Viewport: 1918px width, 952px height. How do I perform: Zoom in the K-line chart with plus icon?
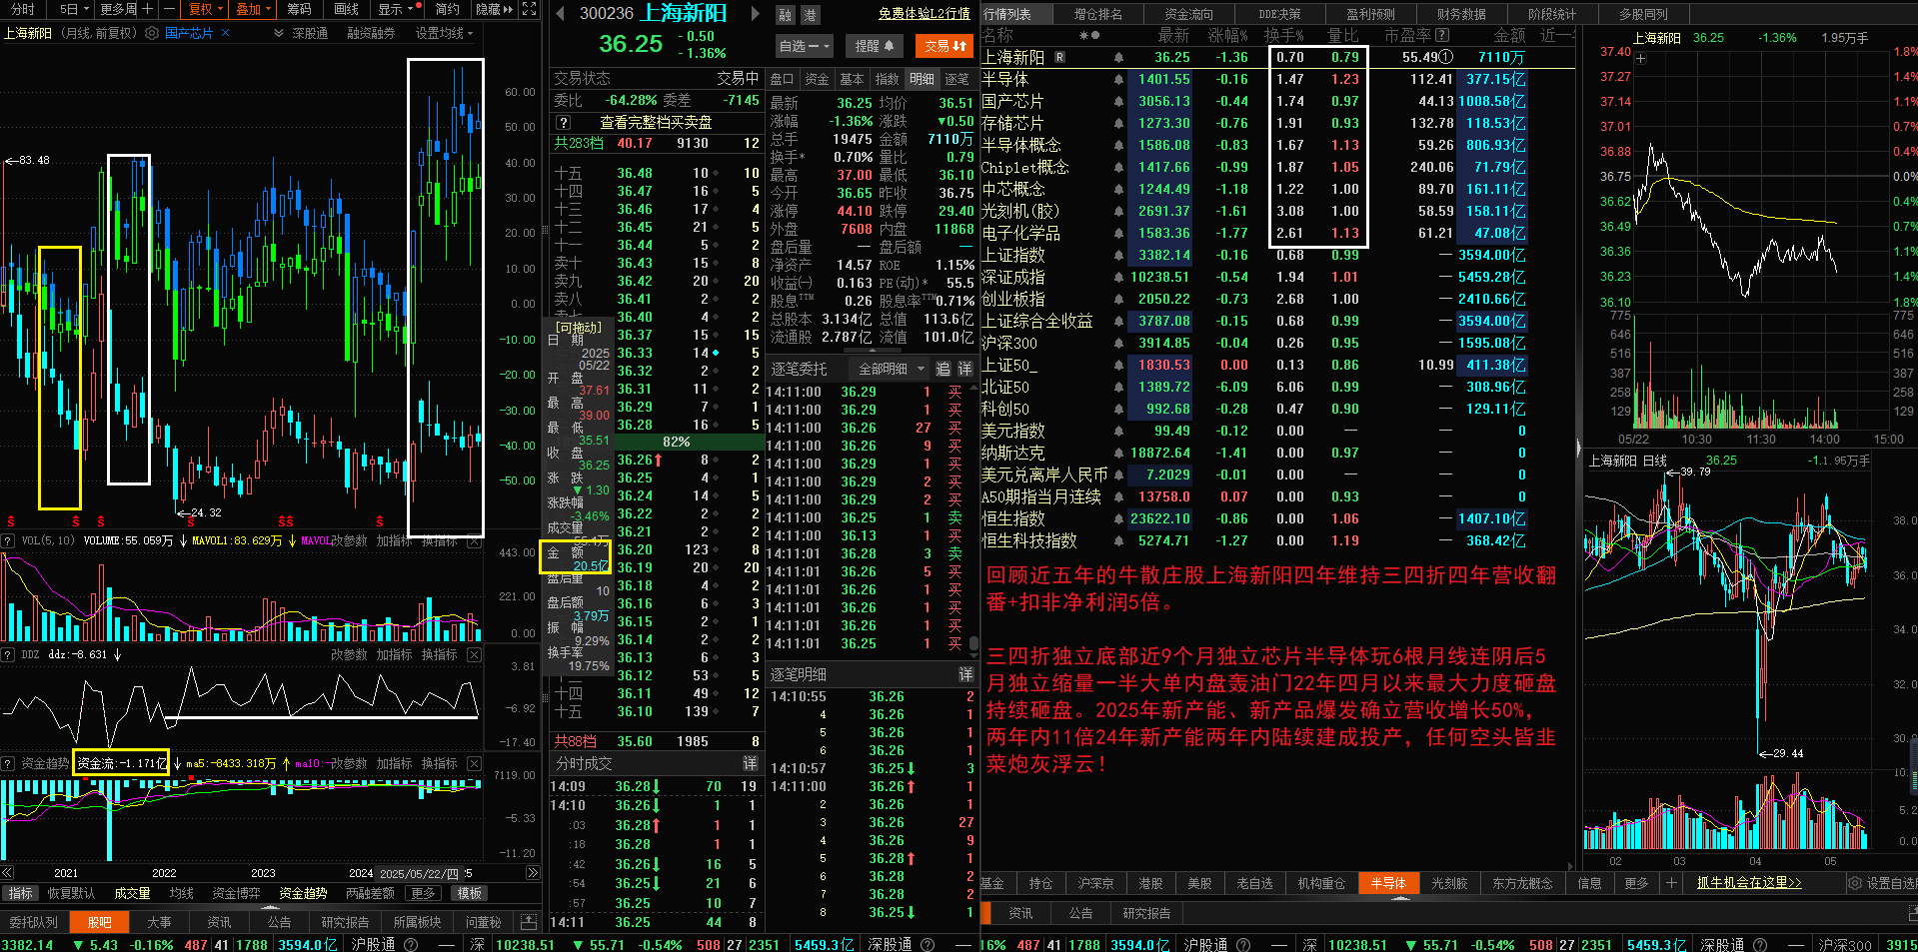pos(148,9)
